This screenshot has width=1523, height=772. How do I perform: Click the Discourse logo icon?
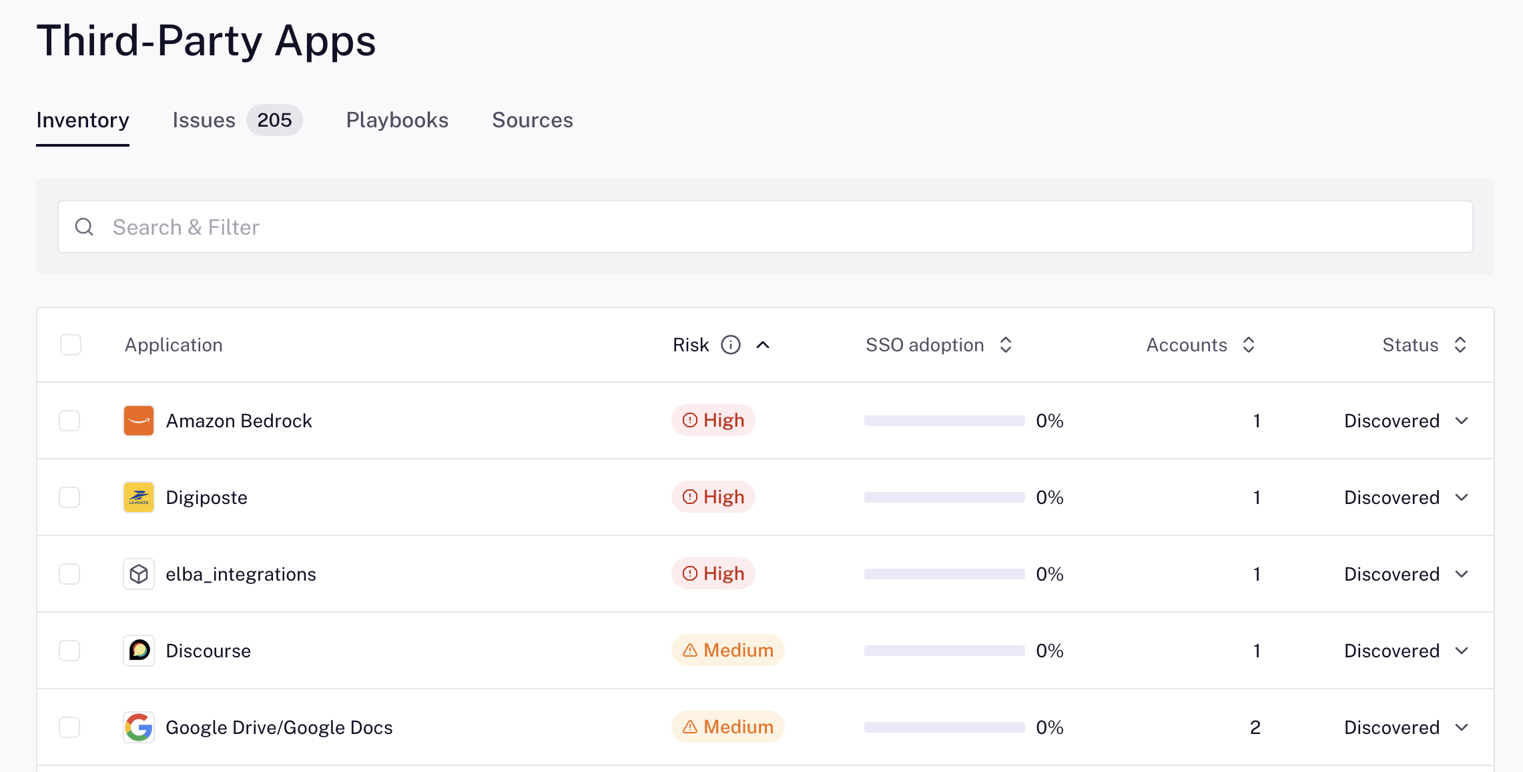(139, 651)
